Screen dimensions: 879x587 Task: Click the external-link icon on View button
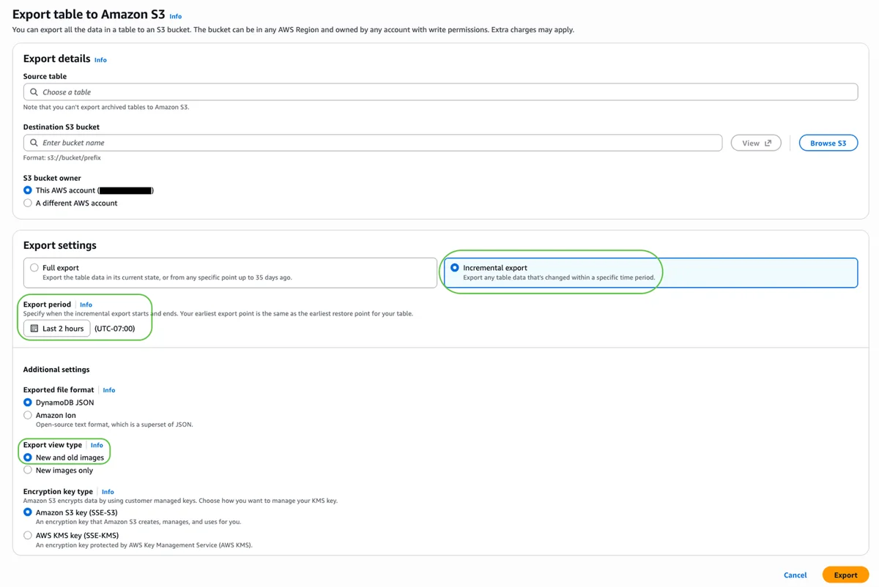tap(768, 143)
